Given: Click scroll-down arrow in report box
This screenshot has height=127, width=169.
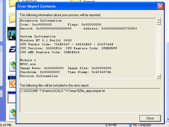Looking at the screenshot, I should point(159,77).
